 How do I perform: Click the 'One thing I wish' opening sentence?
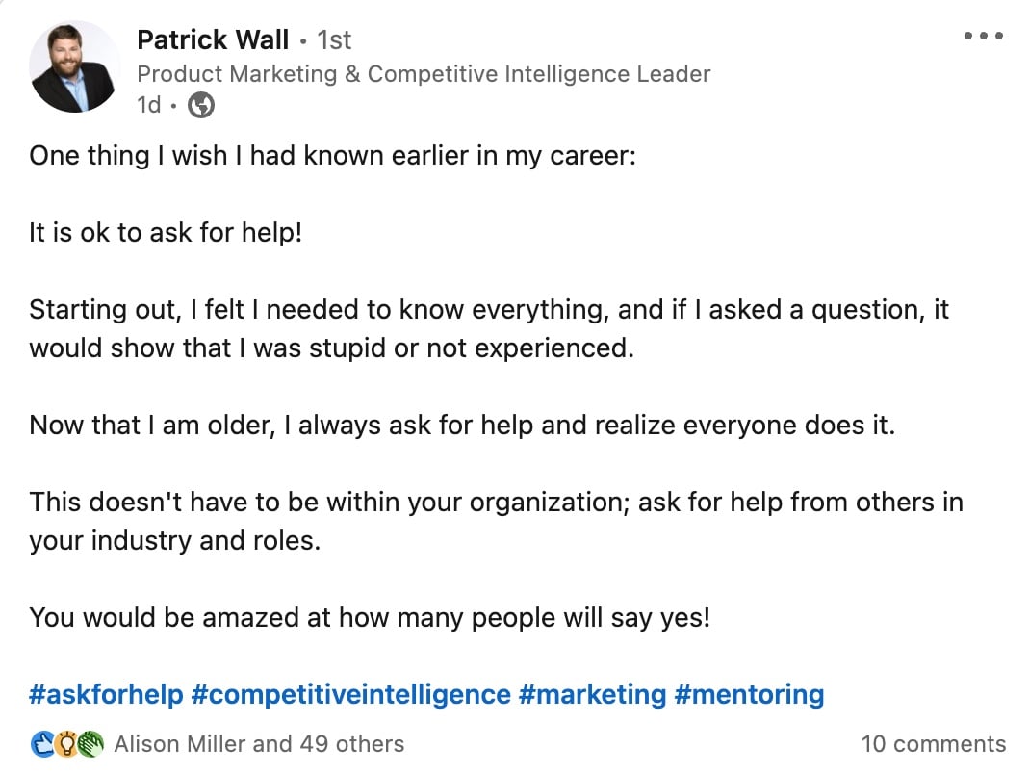(333, 156)
